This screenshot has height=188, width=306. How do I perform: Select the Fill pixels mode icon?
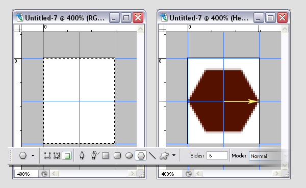coord(67,155)
